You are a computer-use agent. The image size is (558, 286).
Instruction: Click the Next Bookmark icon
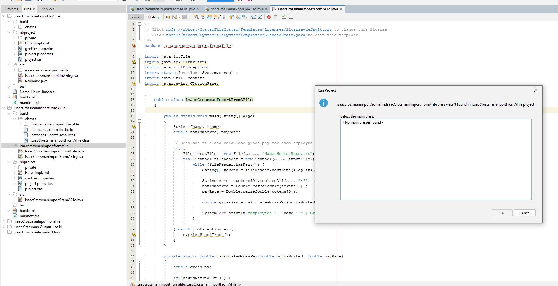pyautogui.click(x=237, y=17)
